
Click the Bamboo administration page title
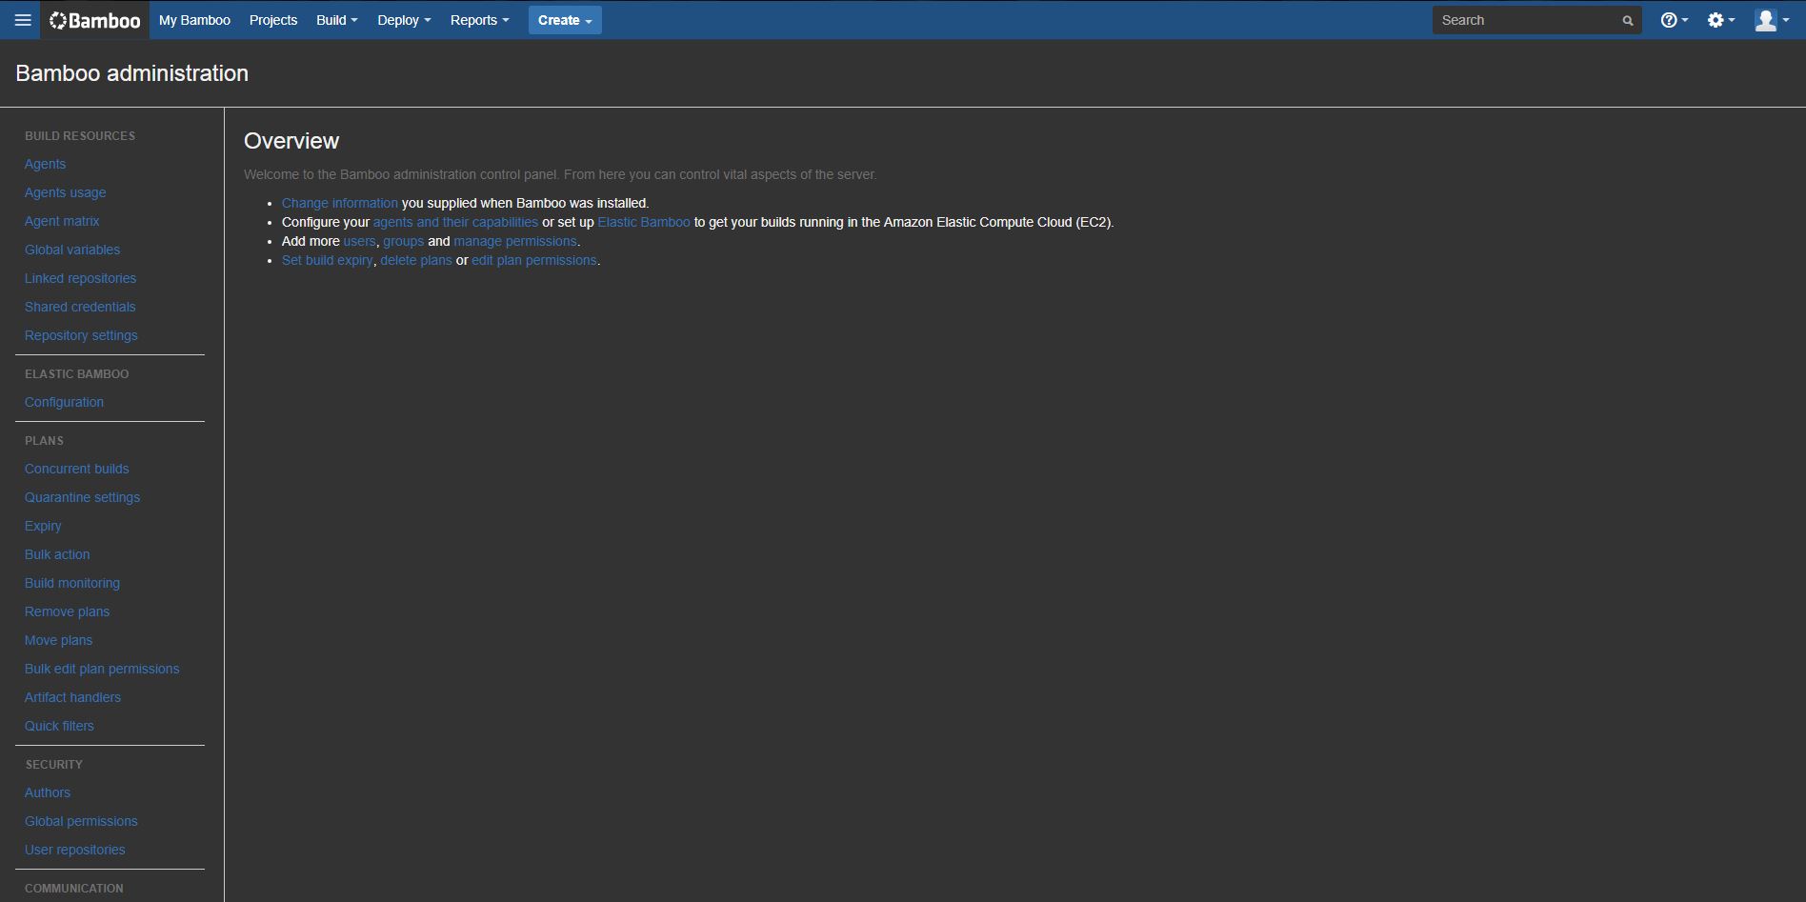pos(132,73)
